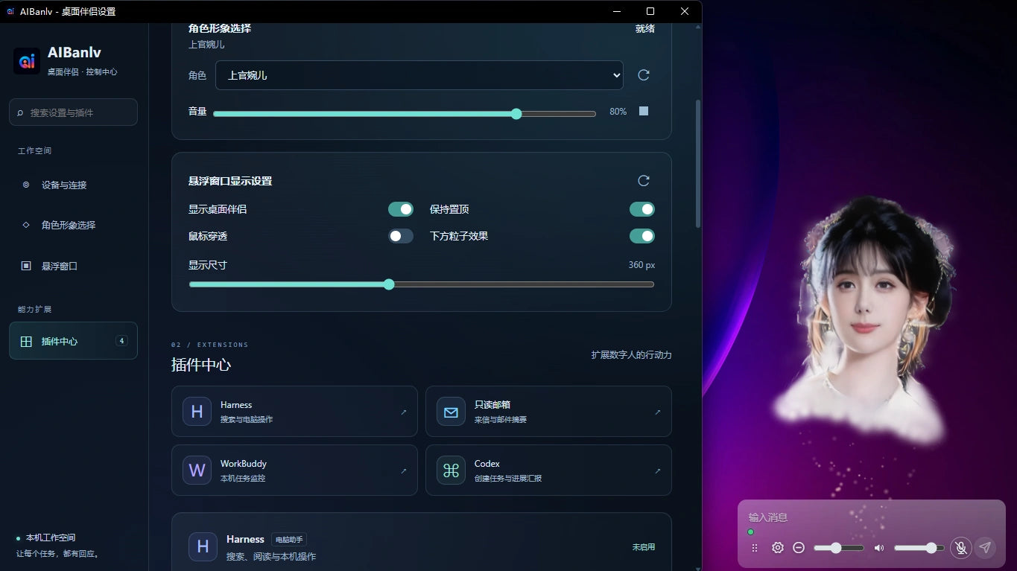Enable the 鼠标穿透 toggle
1017x571 pixels.
(x=401, y=236)
